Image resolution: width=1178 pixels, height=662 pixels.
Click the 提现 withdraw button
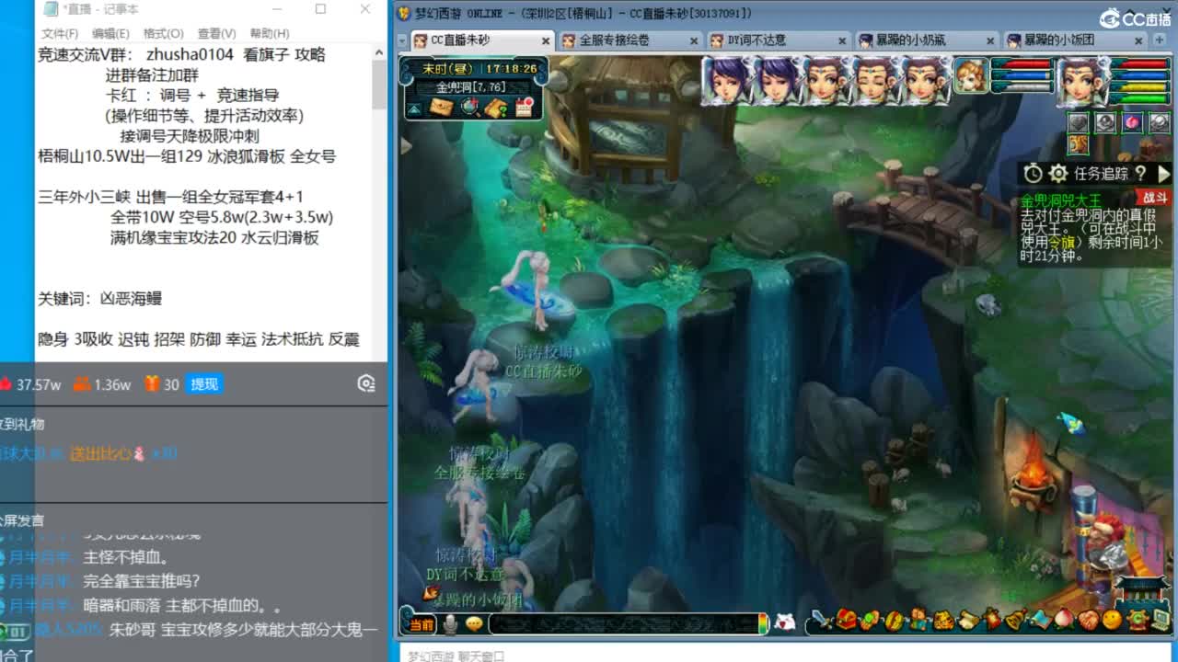point(204,384)
